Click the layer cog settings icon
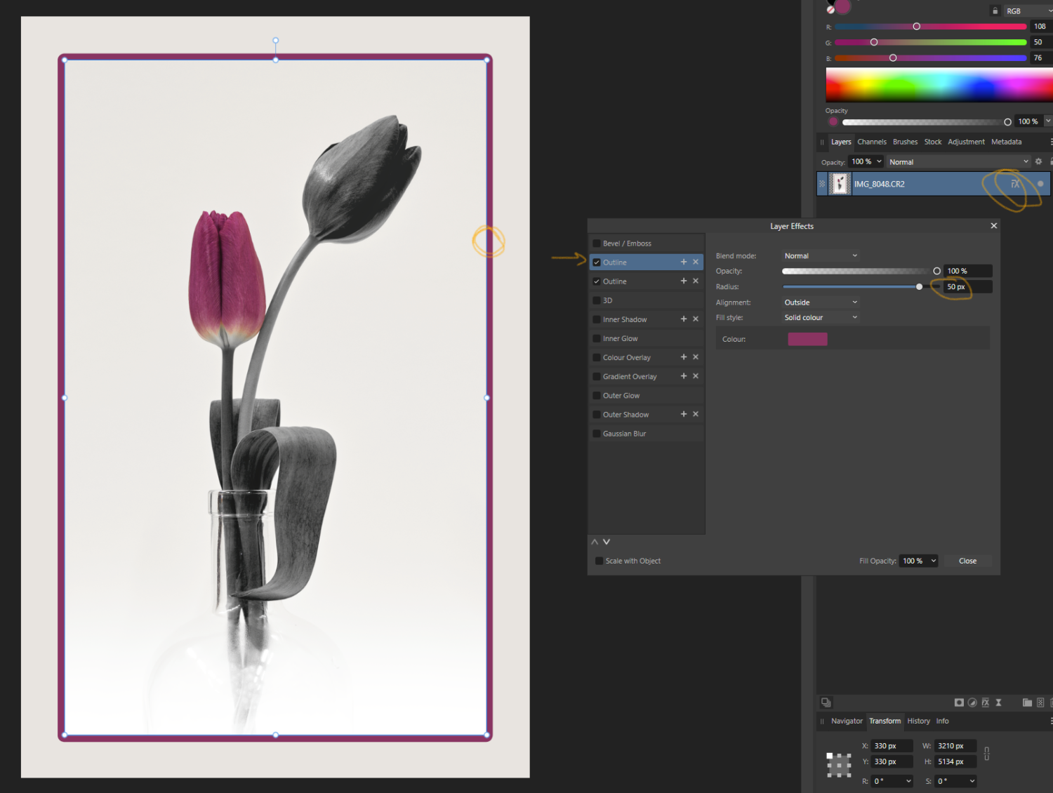1053x793 pixels. (1038, 161)
